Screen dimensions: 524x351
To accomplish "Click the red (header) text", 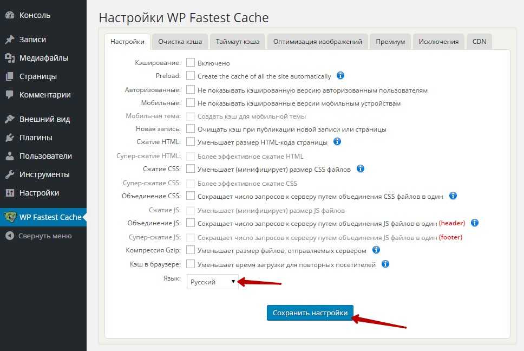I will tap(452, 223).
